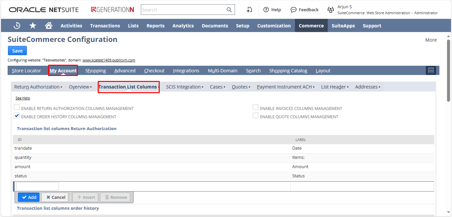Enable Return Authorization Columns Management checkbox
Screen dimensions: 452x217
click(17, 107)
